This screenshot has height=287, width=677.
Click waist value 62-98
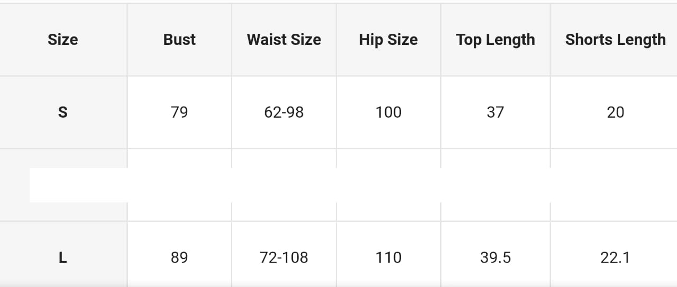point(284,112)
